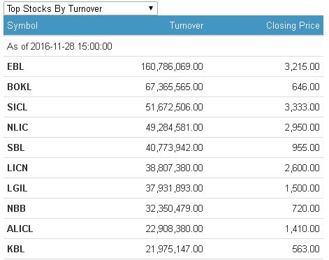This screenshot has width=329, height=260.
Task: Click turnover value 32,350,479.00
Action: [174, 208]
